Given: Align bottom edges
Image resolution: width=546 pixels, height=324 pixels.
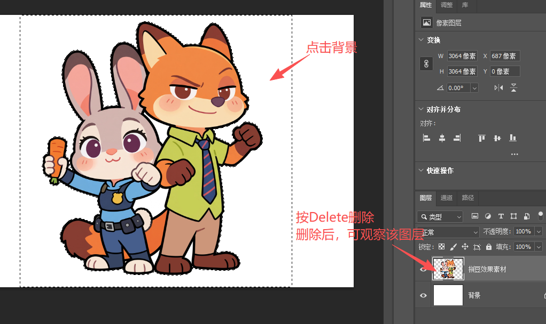Looking at the screenshot, I should [513, 138].
